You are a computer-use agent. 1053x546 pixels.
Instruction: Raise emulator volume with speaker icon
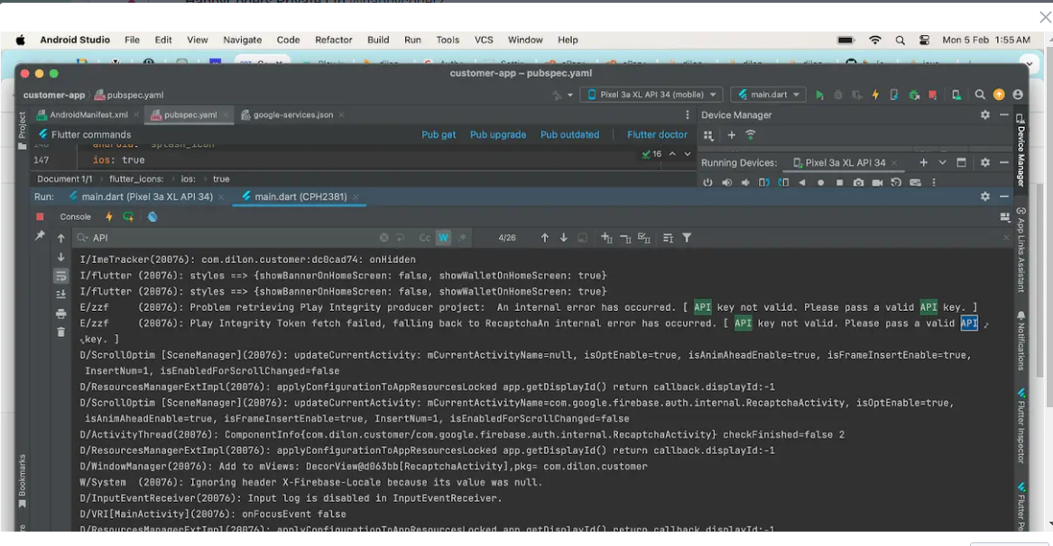pos(726,182)
